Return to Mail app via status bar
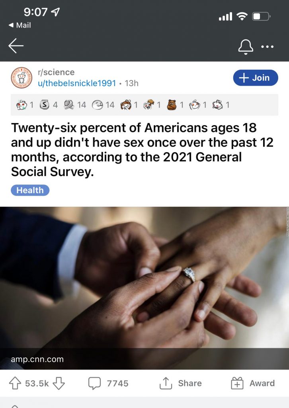The width and height of the screenshot is (289, 408). pos(20,25)
